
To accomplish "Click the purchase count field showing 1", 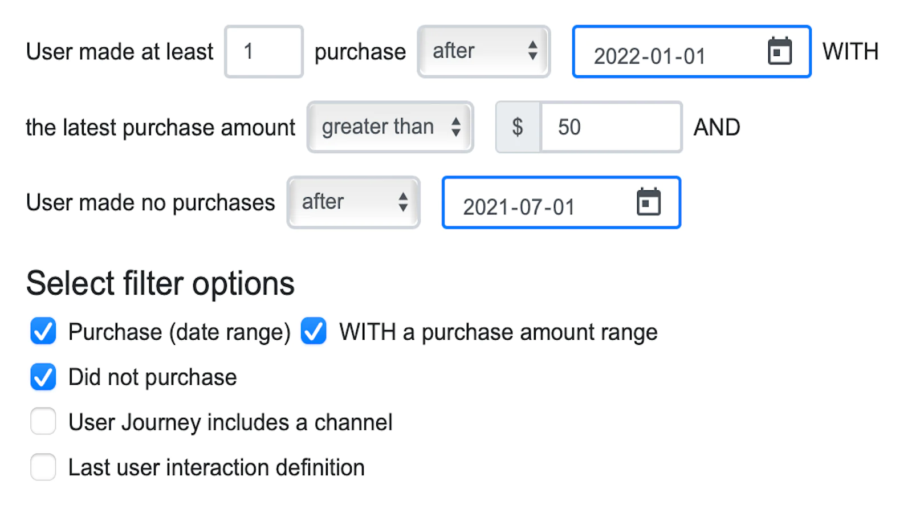I will (x=263, y=51).
